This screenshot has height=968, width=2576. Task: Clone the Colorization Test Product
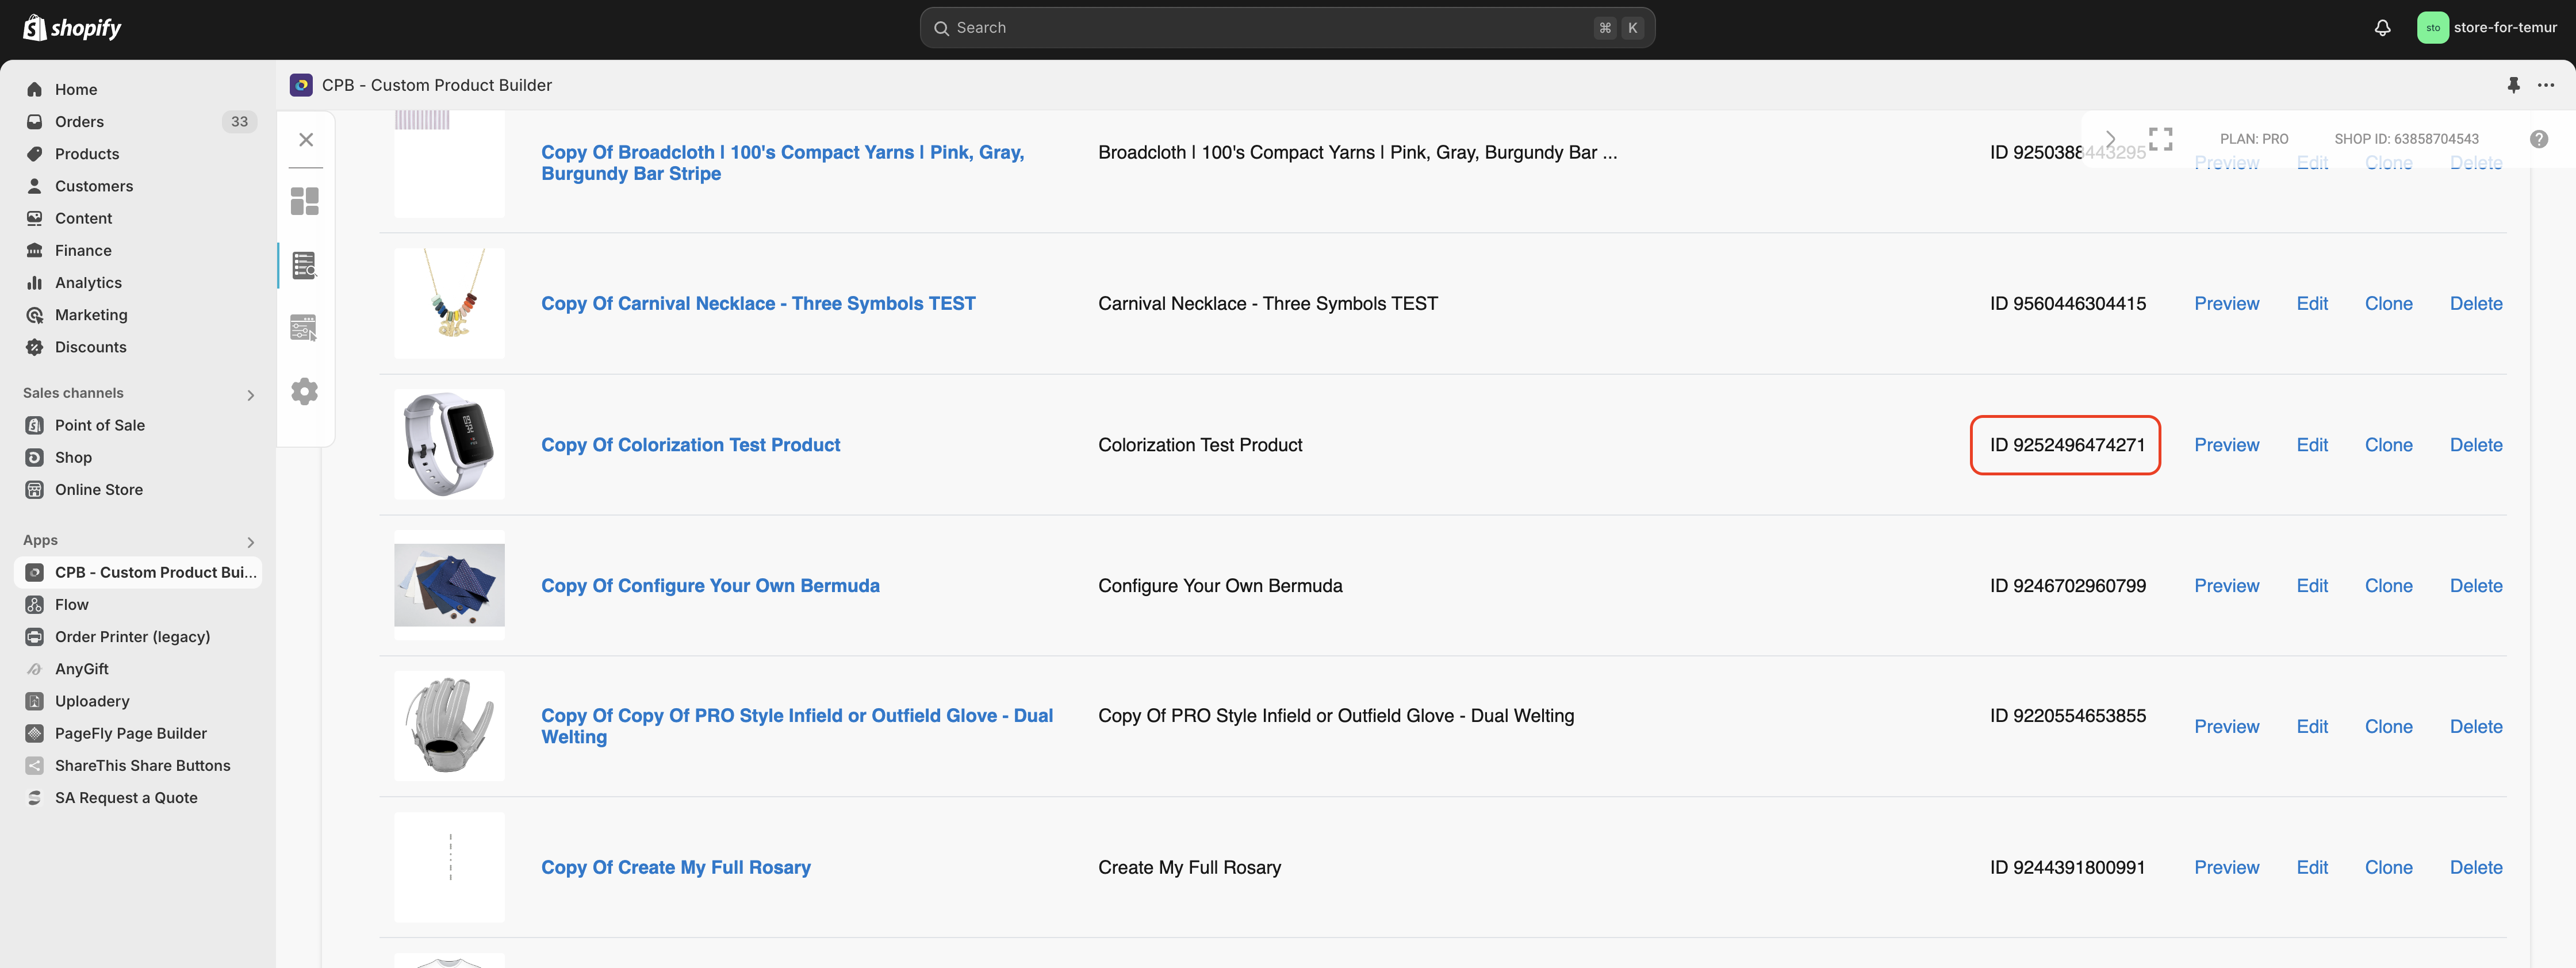2388,445
